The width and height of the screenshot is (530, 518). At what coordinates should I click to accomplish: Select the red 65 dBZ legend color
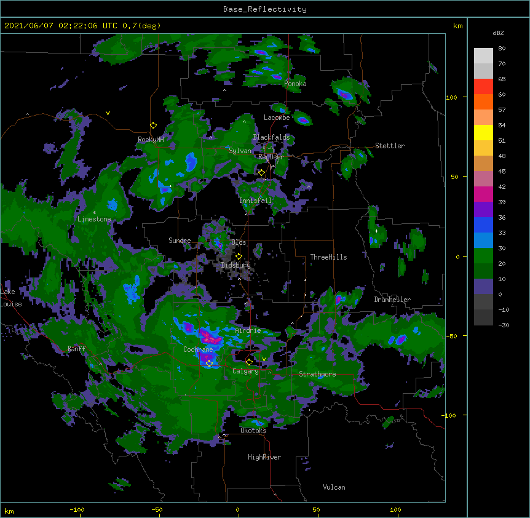[x=483, y=87]
